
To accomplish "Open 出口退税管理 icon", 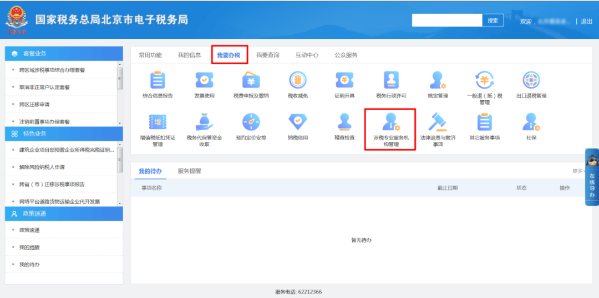I will 531,80.
